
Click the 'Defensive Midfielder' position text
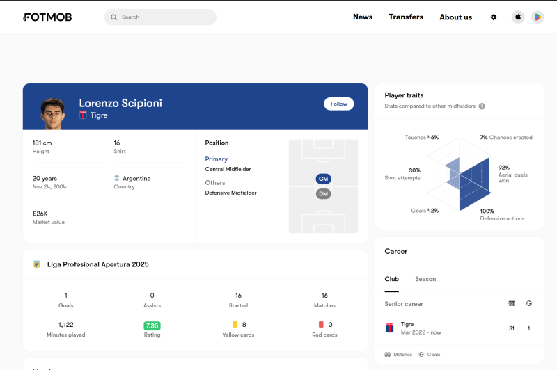pyautogui.click(x=230, y=193)
